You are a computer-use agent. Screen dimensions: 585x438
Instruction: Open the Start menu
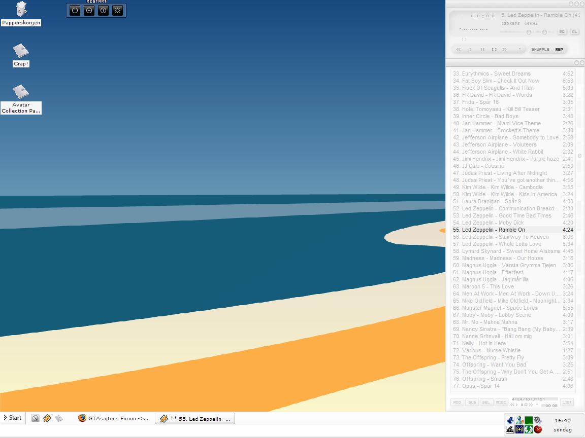pyautogui.click(x=13, y=418)
